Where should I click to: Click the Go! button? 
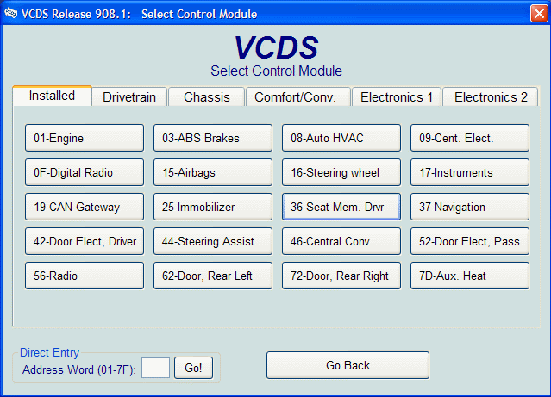193,368
